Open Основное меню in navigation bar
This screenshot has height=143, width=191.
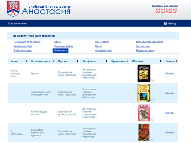pos(18,24)
